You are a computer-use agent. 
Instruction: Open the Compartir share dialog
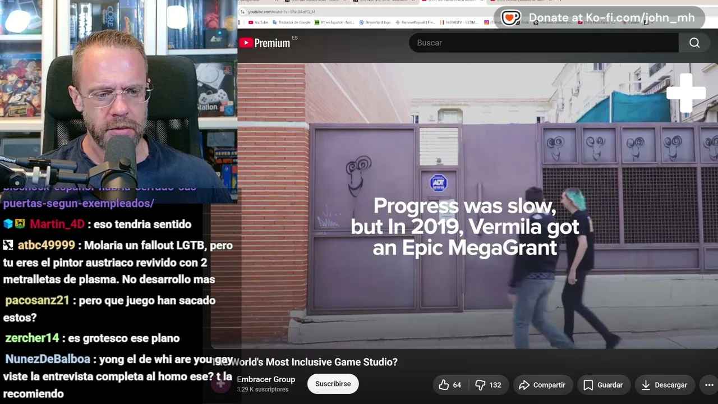(x=542, y=385)
